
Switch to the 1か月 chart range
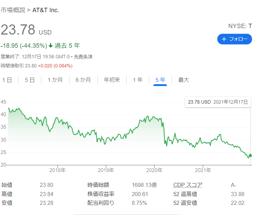pos(55,80)
